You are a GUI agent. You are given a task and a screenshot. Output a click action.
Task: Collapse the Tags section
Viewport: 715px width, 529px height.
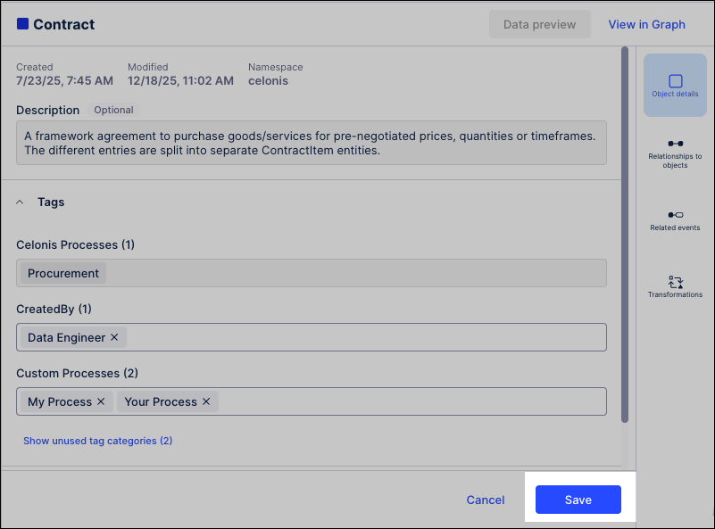(21, 203)
